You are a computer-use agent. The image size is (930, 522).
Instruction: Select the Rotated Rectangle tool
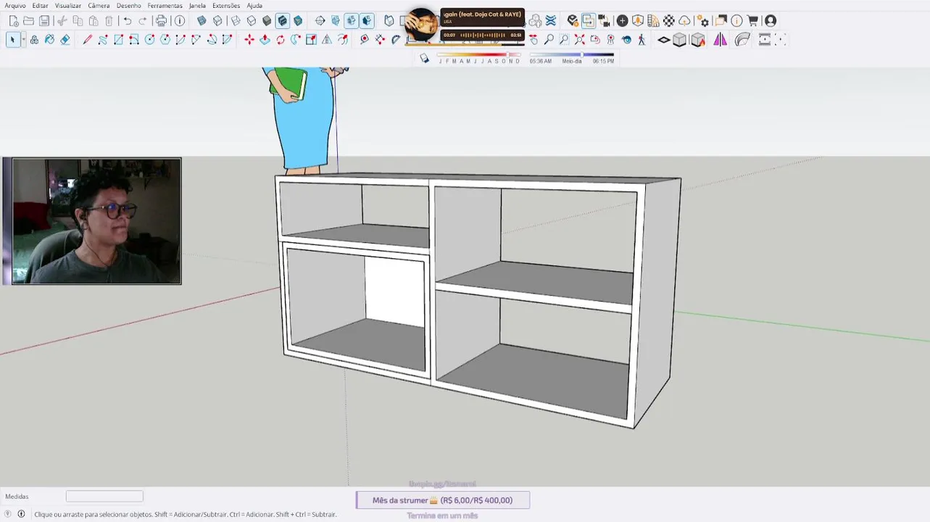coord(134,40)
